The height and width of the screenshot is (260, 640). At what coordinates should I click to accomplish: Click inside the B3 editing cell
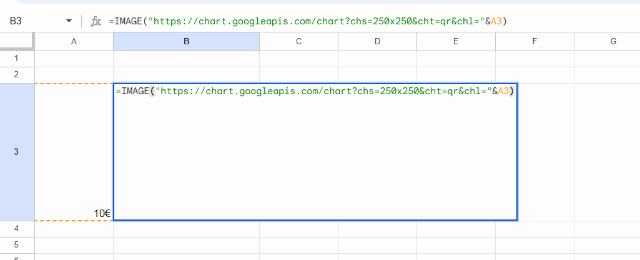point(315,156)
